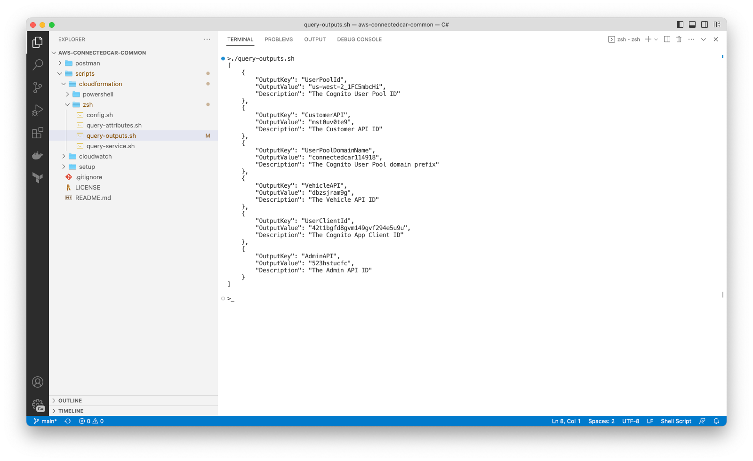Expand the postman folder

(134, 63)
